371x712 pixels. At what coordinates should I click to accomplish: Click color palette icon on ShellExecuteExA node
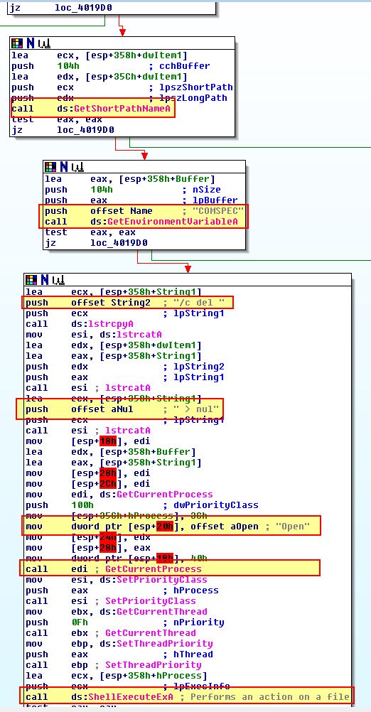pos(32,280)
